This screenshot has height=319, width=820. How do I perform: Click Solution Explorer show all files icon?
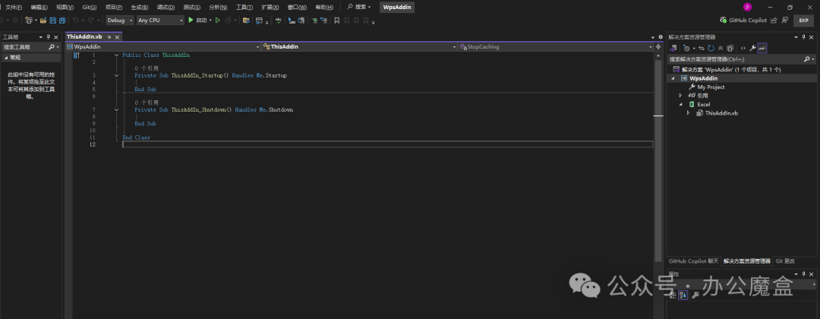point(730,48)
